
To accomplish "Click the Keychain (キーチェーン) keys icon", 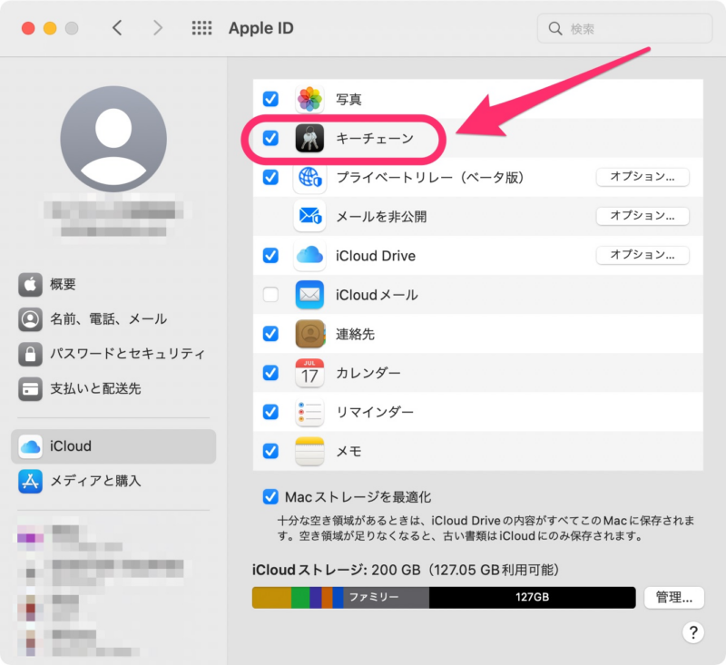I will click(x=309, y=138).
